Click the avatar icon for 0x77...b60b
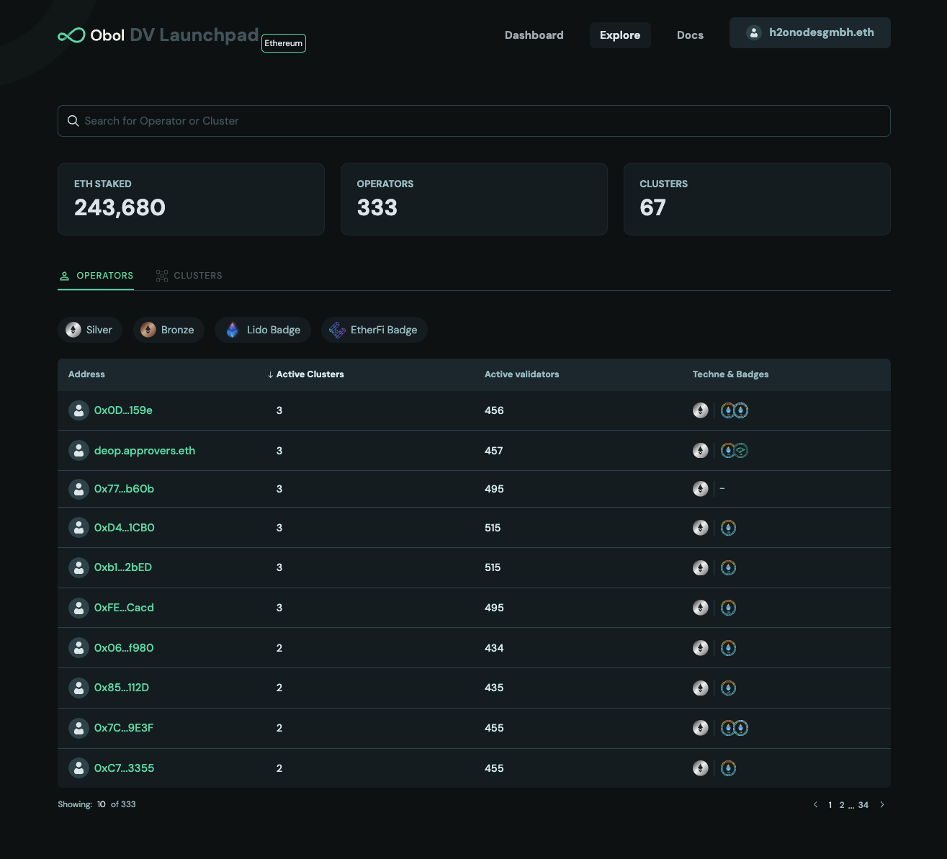Screen dimensions: 947x859 [78, 489]
